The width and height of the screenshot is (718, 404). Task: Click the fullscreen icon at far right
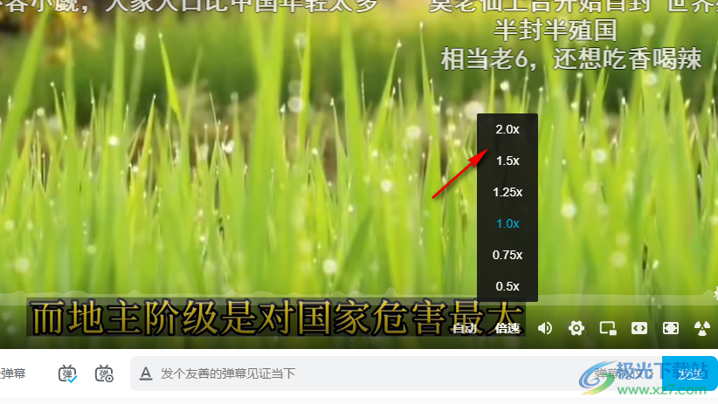click(702, 328)
